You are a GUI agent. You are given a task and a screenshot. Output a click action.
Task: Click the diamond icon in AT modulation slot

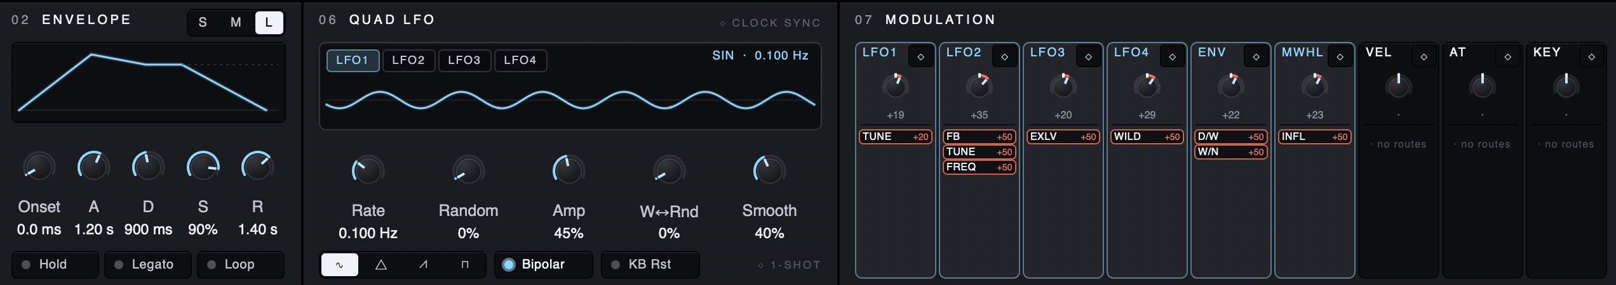(x=1507, y=56)
